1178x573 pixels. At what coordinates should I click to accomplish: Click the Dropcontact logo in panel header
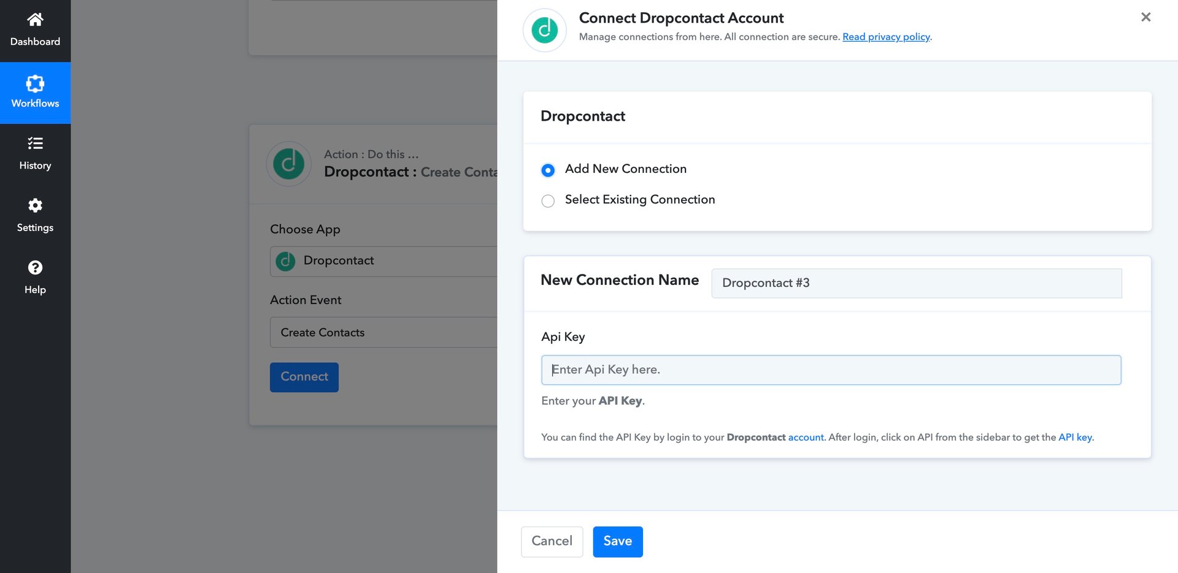[544, 30]
